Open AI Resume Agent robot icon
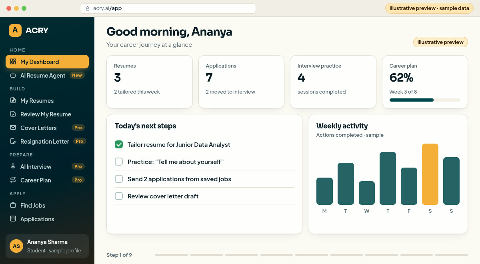 coord(13,75)
